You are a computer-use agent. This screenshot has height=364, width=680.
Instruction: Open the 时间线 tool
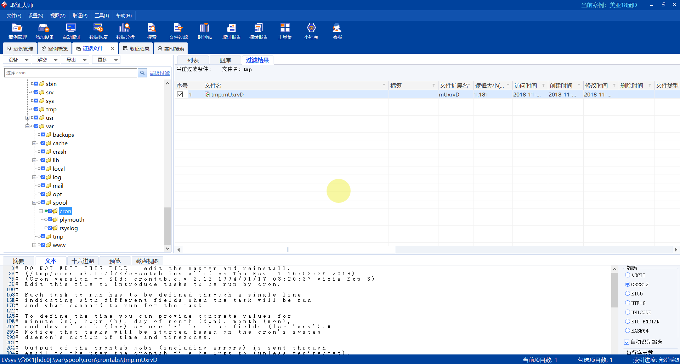pyautogui.click(x=205, y=31)
